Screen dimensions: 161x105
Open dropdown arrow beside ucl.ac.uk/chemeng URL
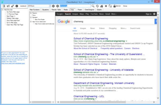(x=95, y=99)
